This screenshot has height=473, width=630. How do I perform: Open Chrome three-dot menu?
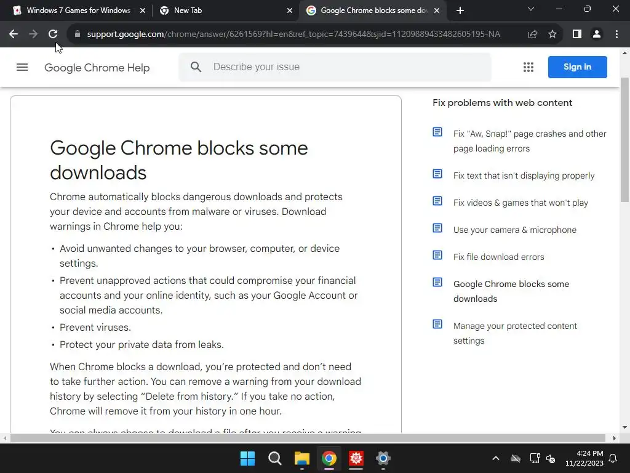point(616,34)
